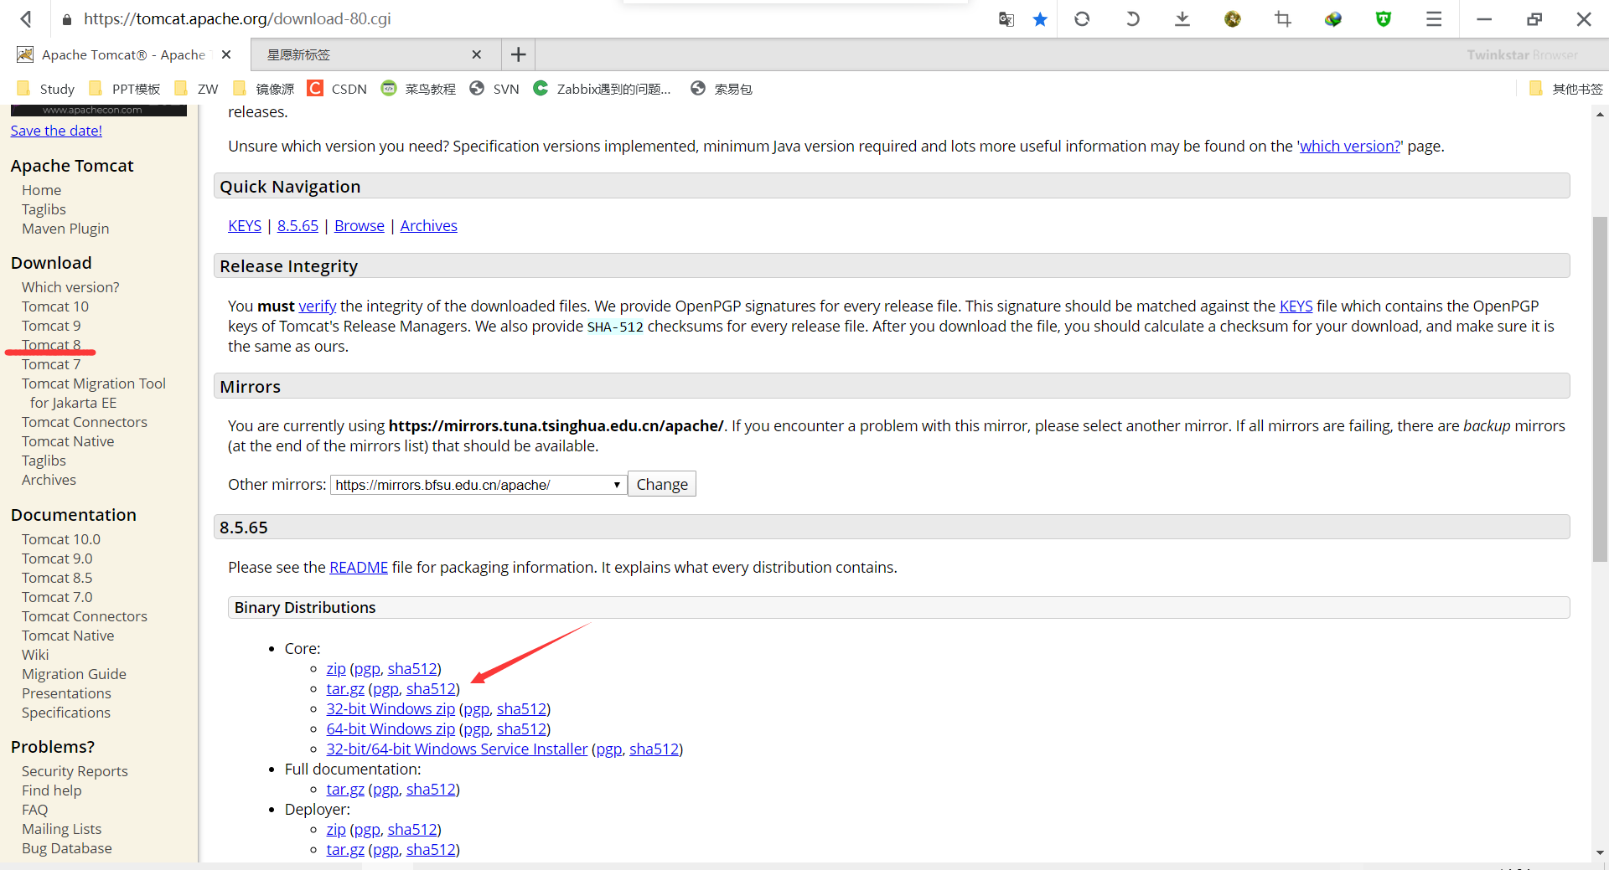This screenshot has width=1609, height=870.
Task: Open Which version? sidebar link
Action: 70,287
